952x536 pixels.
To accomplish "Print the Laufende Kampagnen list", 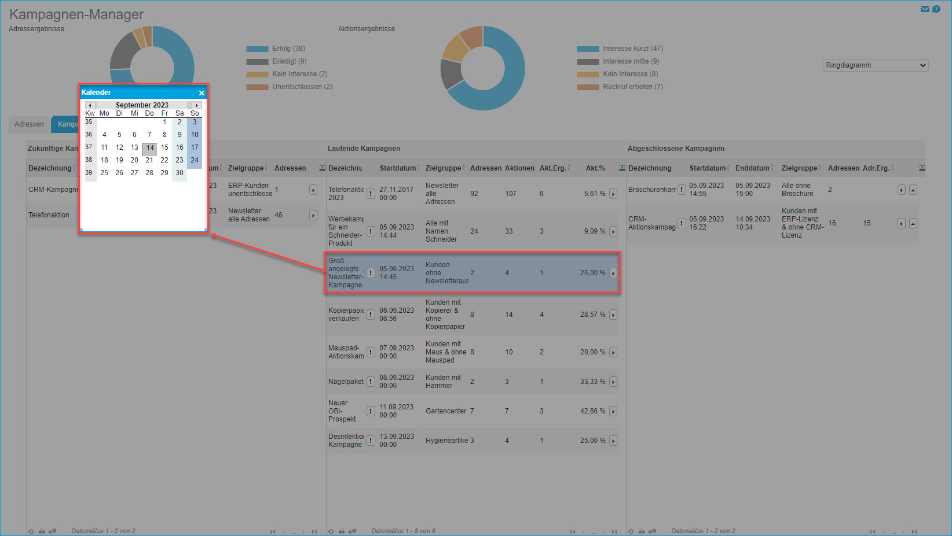I will tap(342, 531).
